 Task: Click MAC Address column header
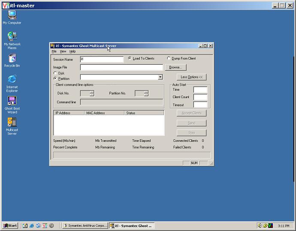[104, 113]
